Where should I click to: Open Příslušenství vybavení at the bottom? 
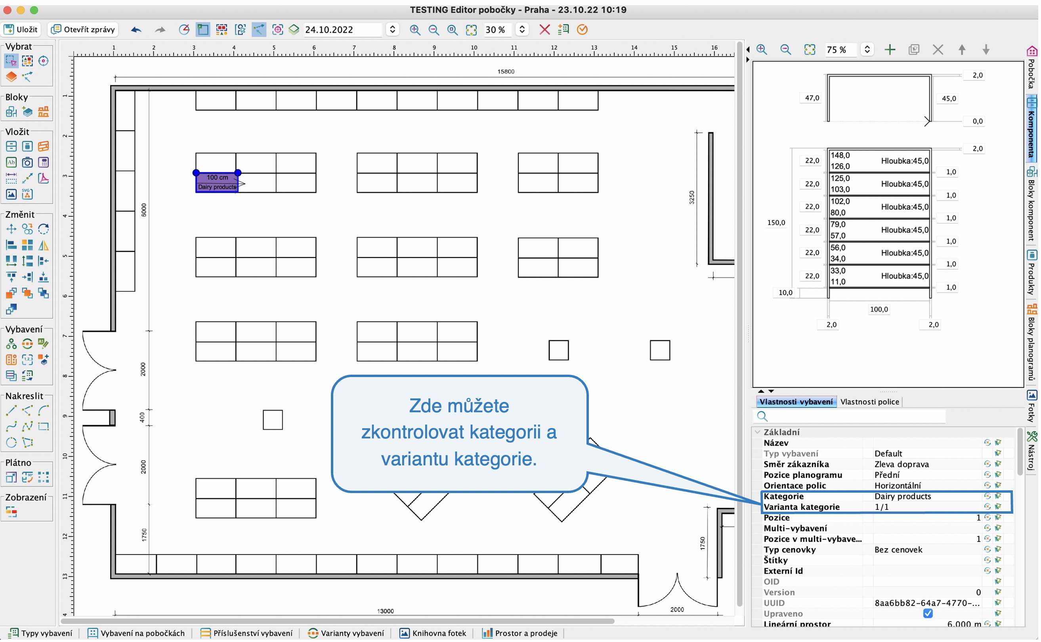click(x=247, y=633)
